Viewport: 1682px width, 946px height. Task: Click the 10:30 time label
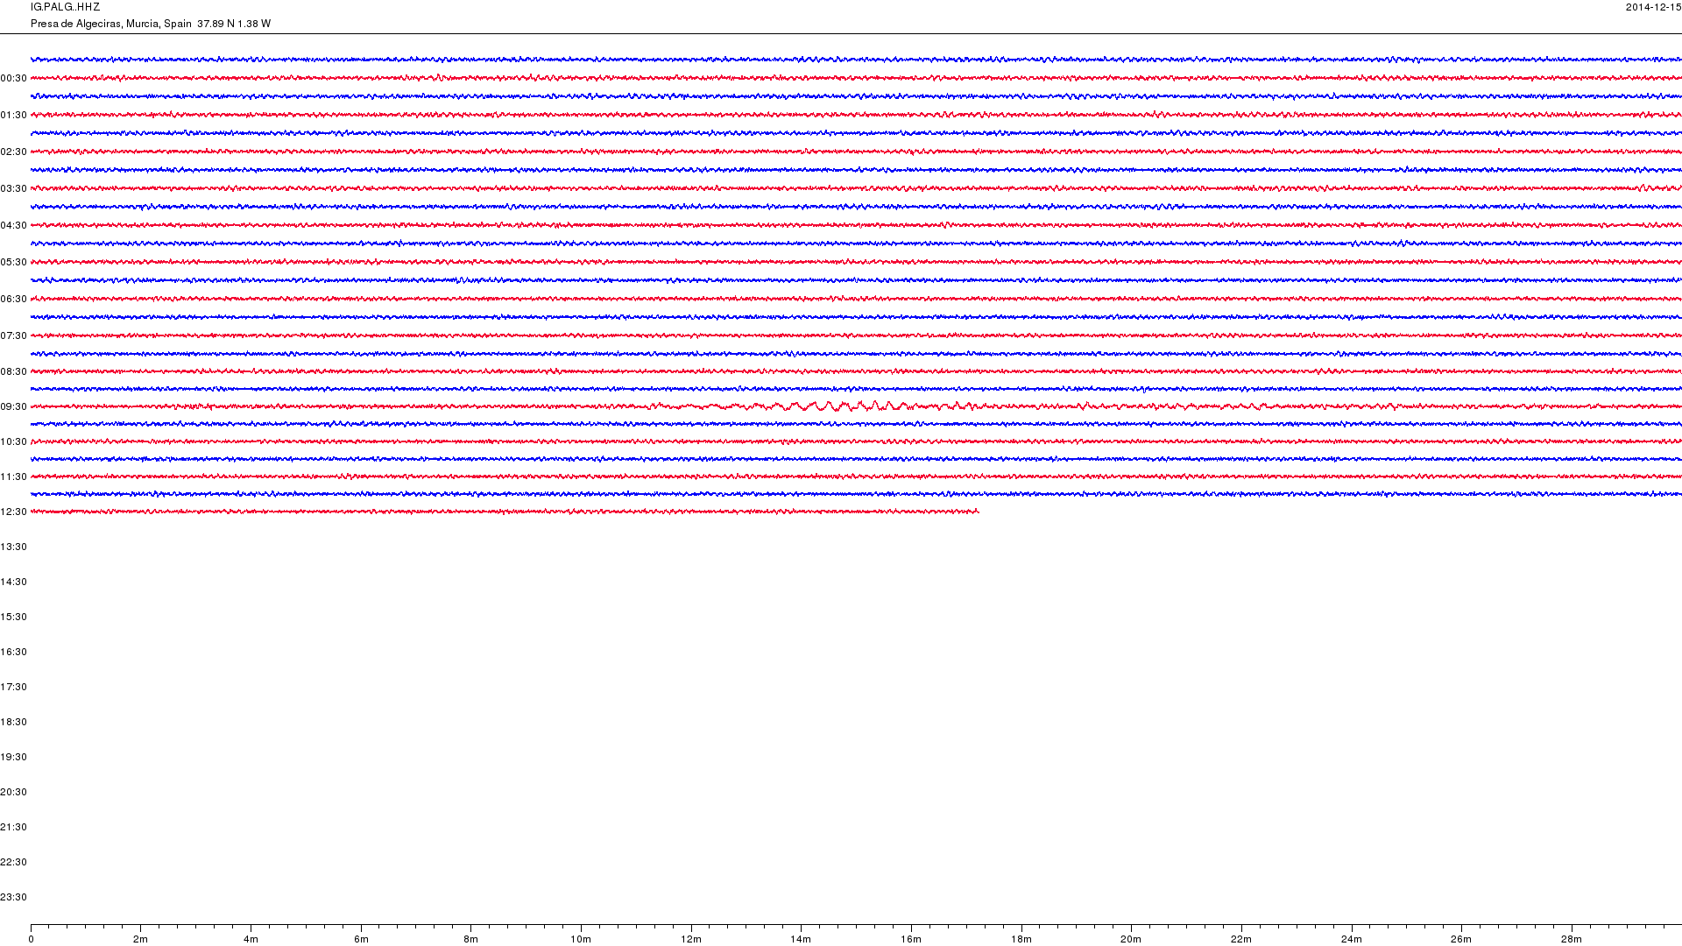coord(13,441)
